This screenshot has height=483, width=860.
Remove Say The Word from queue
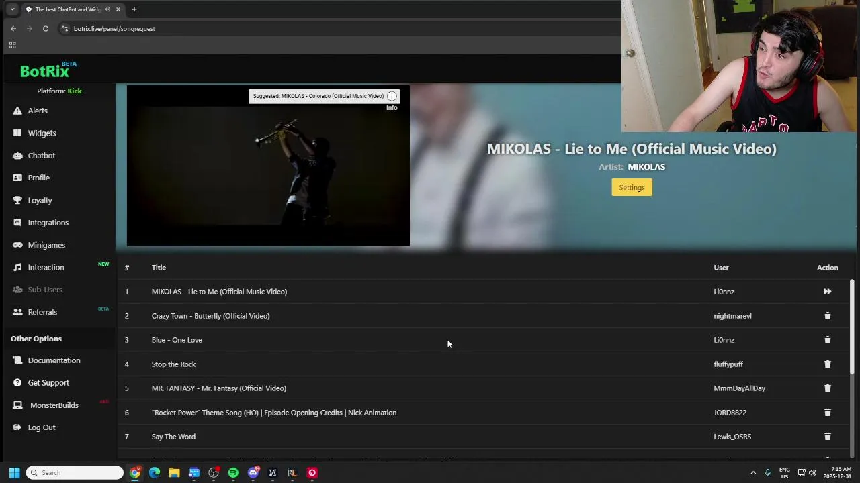tap(827, 437)
